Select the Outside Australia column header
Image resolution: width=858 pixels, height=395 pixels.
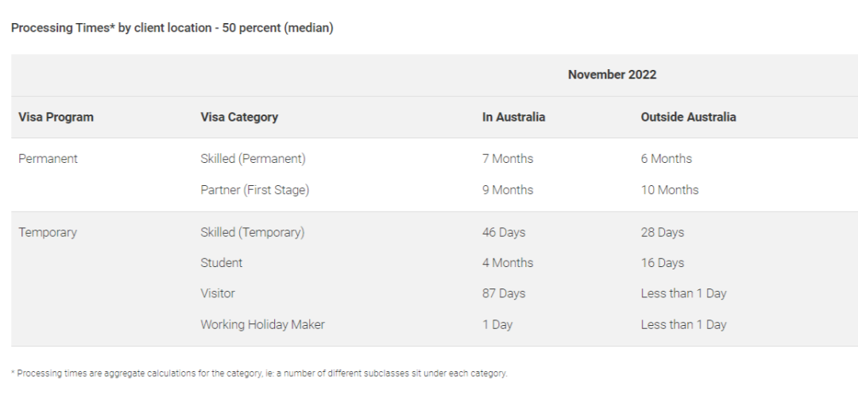688,117
